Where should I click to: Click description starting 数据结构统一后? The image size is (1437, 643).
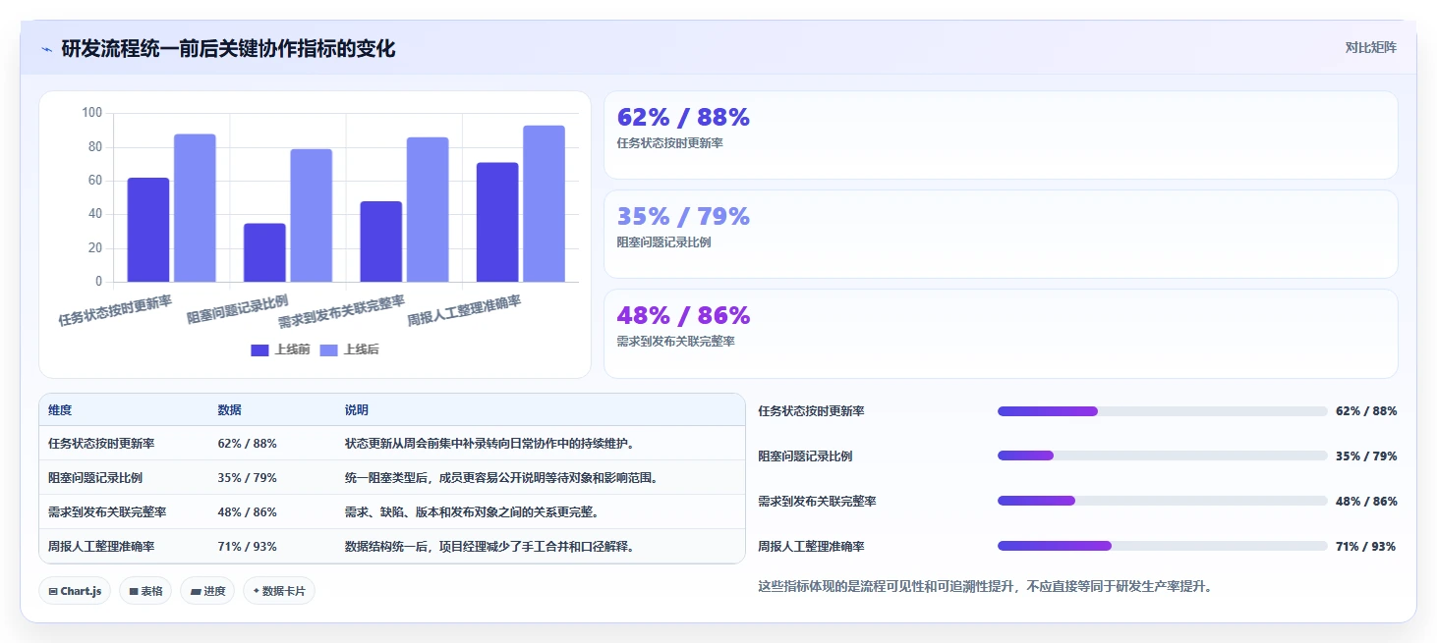click(489, 547)
